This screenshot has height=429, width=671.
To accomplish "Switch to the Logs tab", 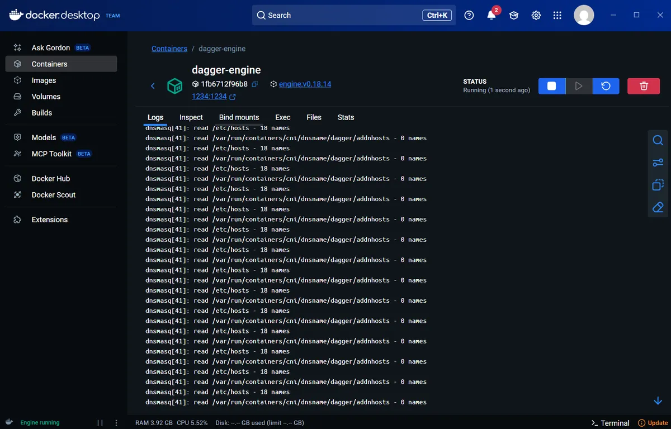I will (155, 117).
